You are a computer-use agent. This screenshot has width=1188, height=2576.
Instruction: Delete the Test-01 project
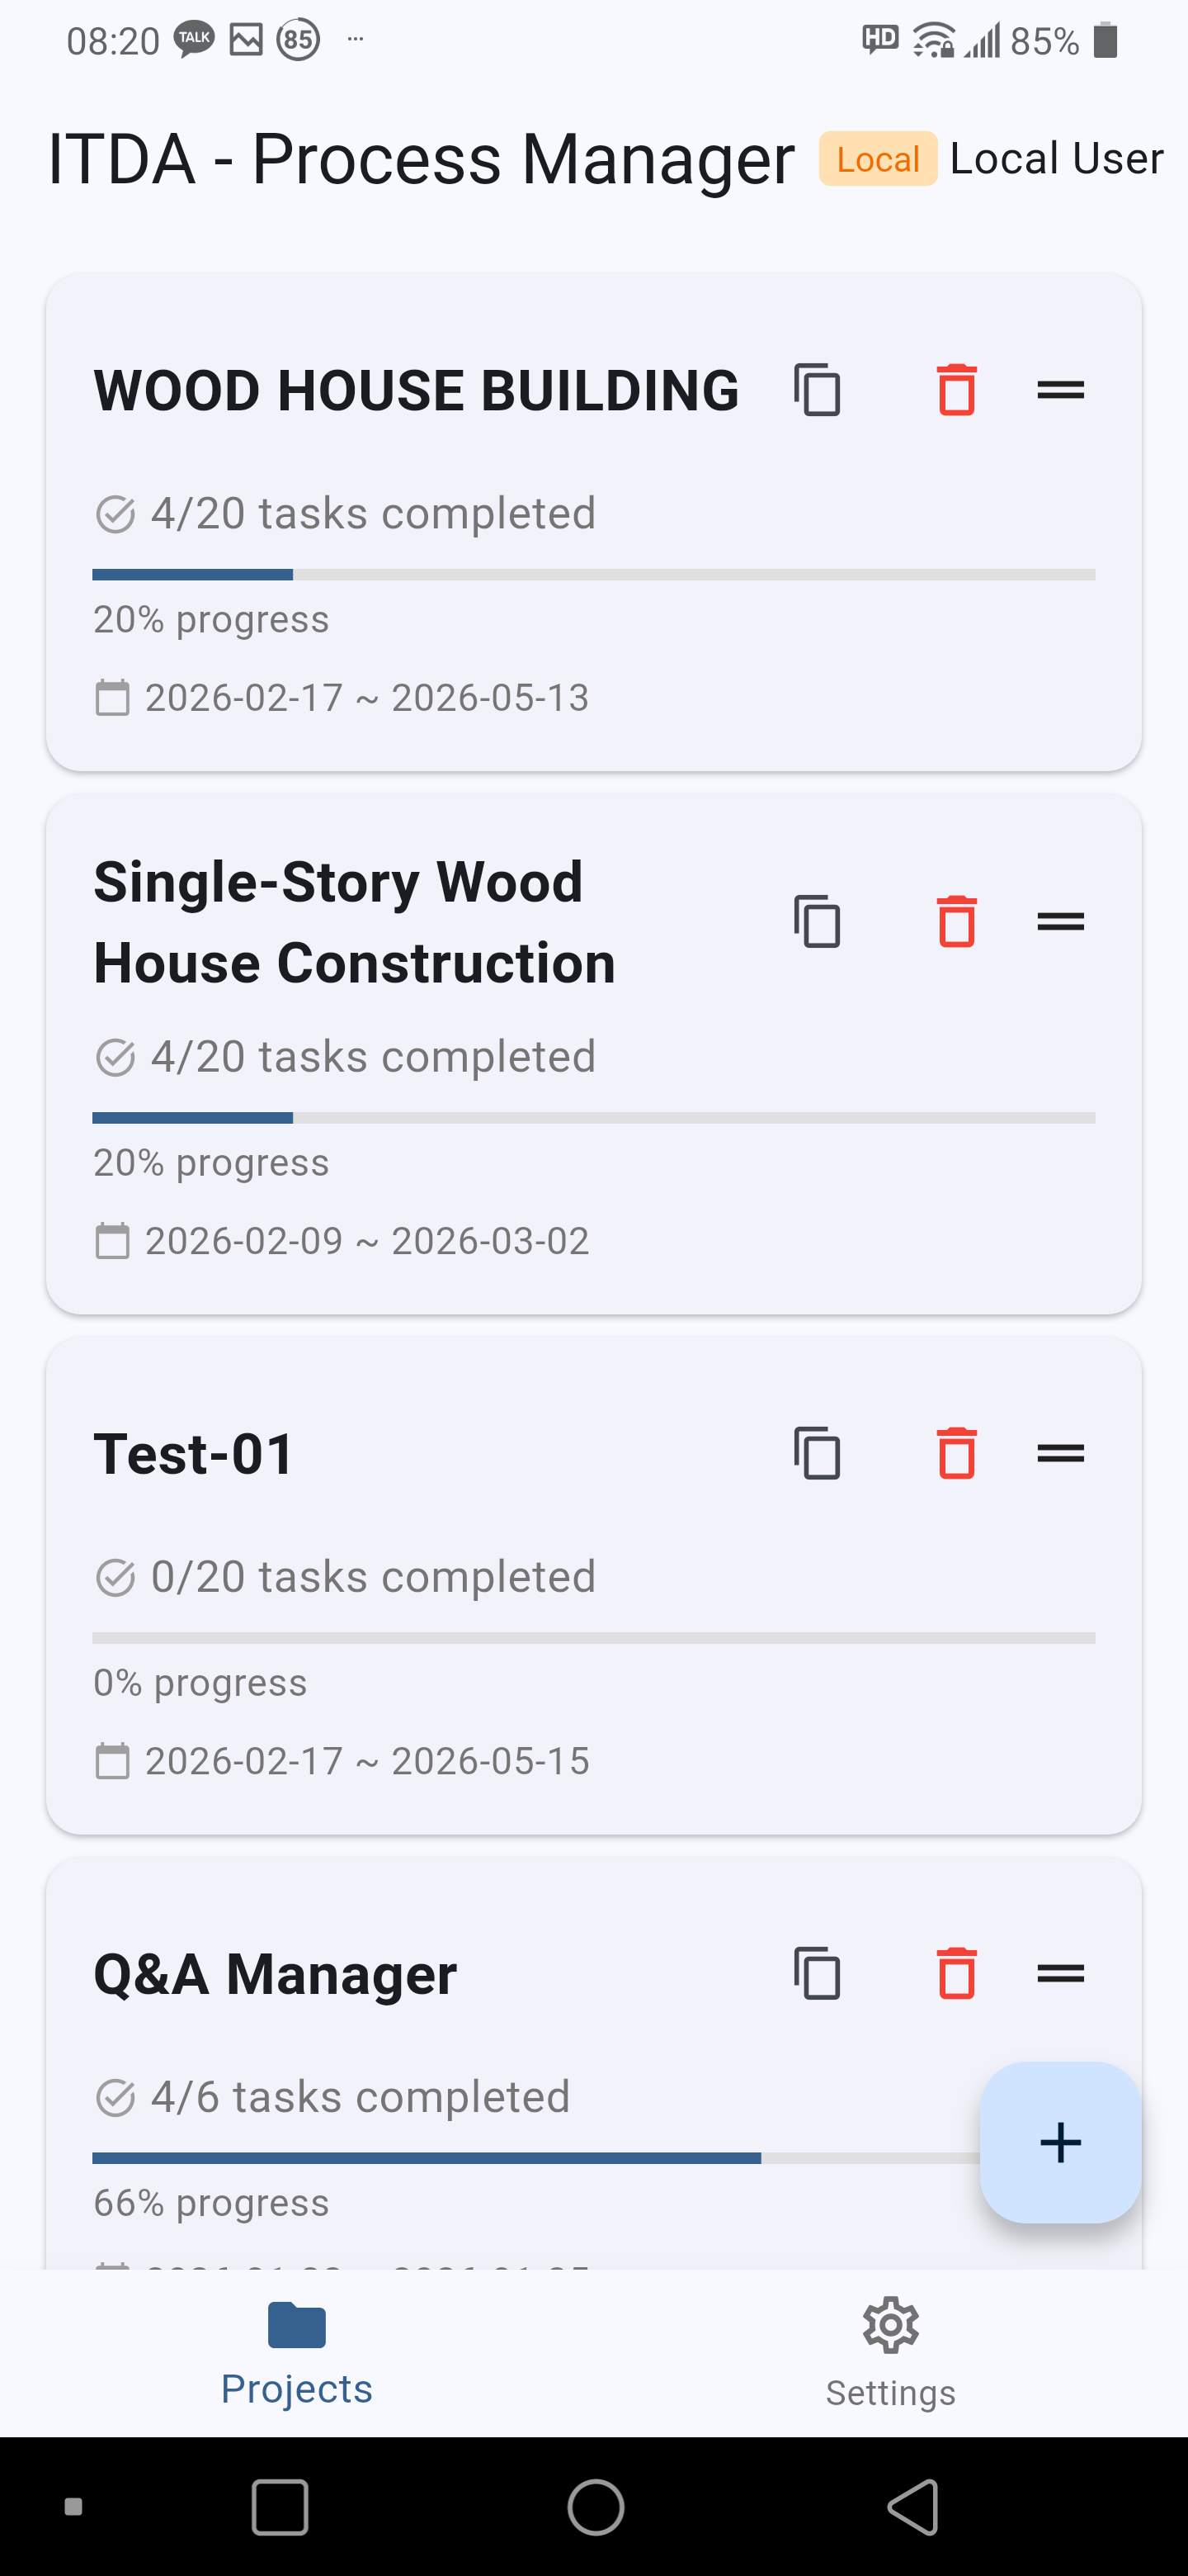click(956, 1454)
